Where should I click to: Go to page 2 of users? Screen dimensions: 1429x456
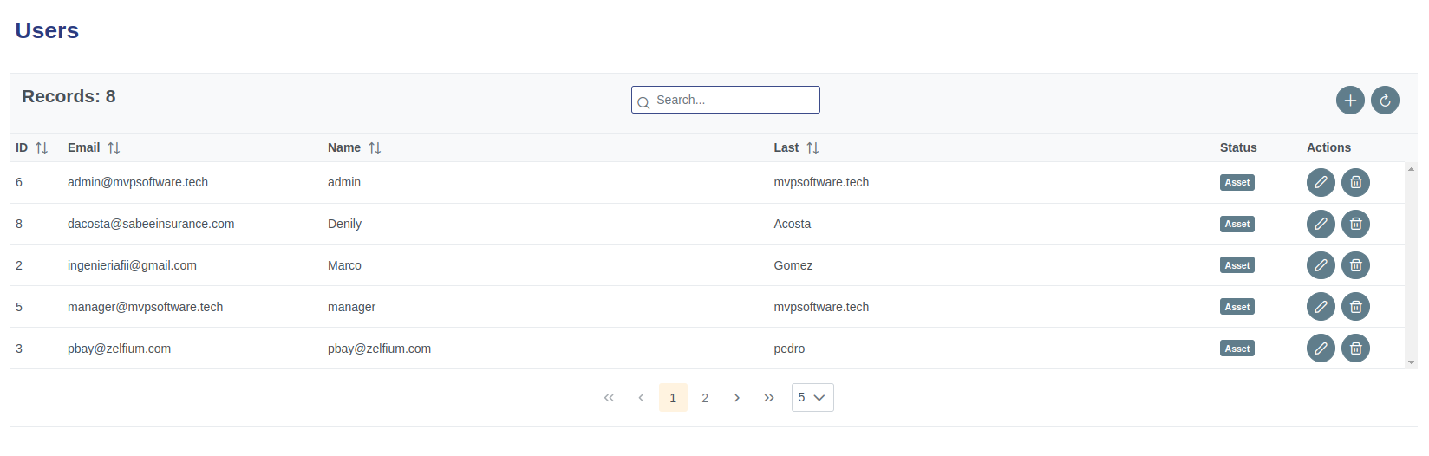click(705, 398)
